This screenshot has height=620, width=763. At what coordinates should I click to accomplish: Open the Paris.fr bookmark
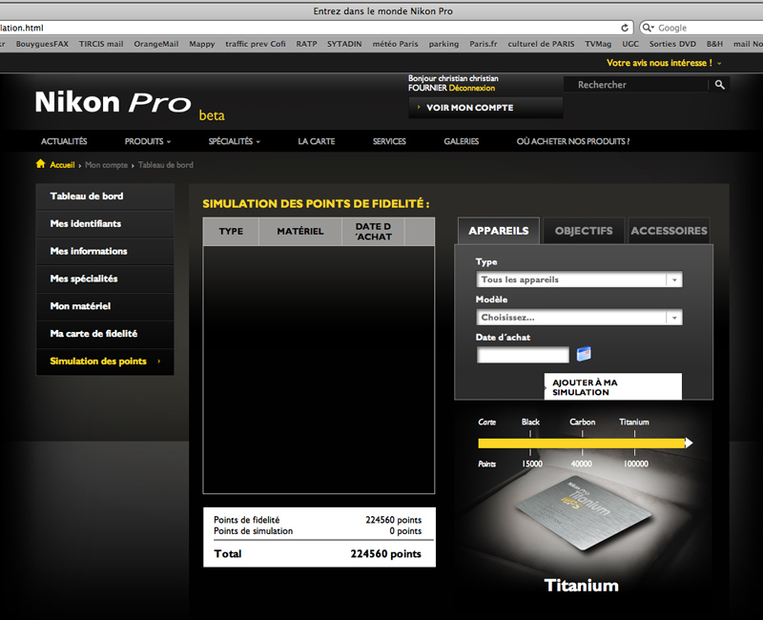pos(484,44)
